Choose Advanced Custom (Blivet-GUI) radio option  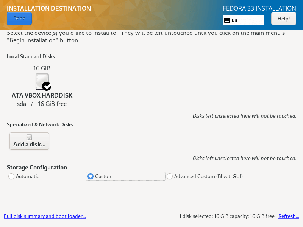pos(170,176)
